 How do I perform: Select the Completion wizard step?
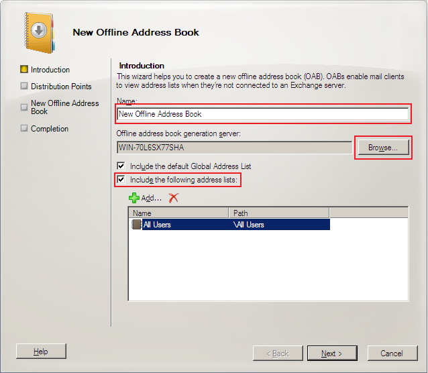point(44,128)
